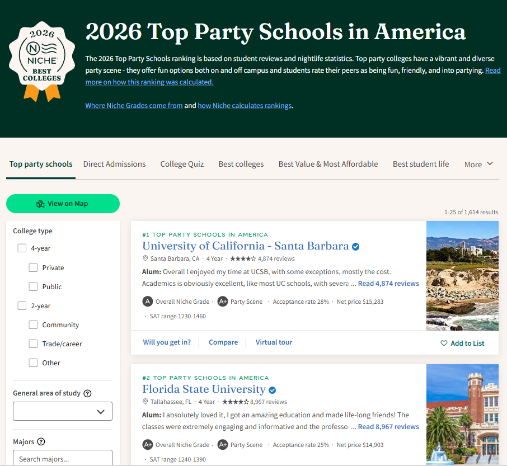The width and height of the screenshot is (507, 466).
Task: Click the help icon beside General area of study
Action: [x=87, y=393]
